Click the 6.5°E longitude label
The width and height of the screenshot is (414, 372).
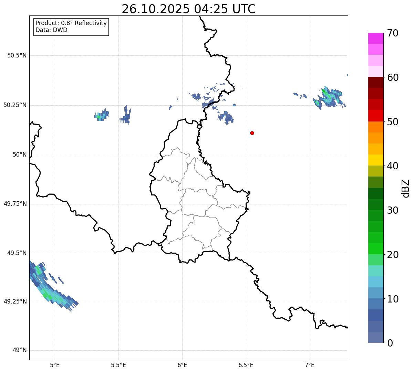246,365
